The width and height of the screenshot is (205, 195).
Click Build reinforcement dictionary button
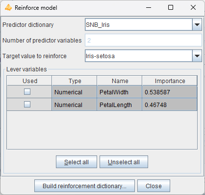[84, 186]
